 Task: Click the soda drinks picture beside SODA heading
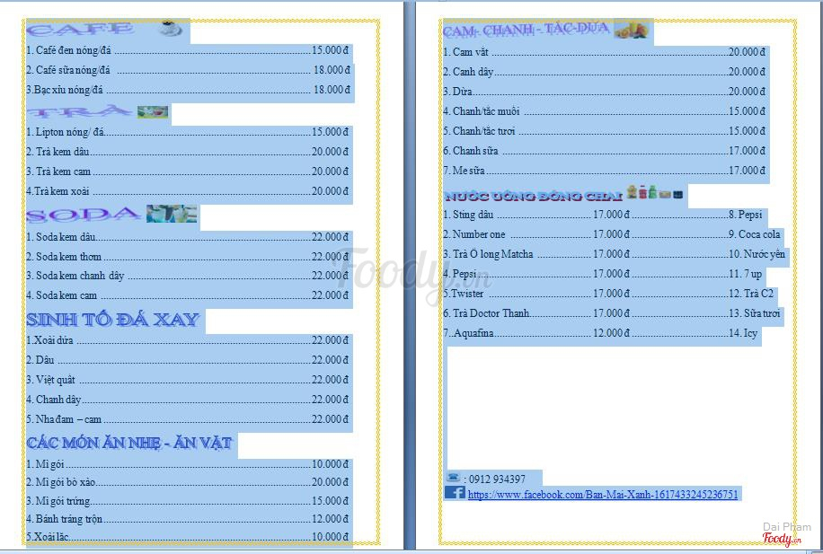click(x=172, y=214)
